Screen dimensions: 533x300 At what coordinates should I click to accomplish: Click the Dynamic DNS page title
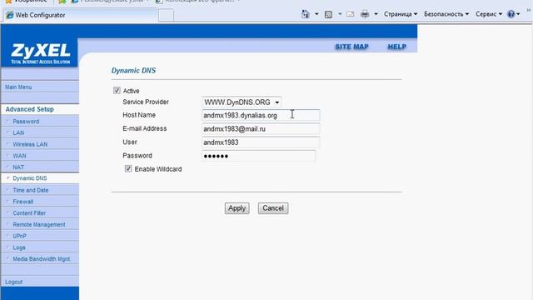point(133,70)
